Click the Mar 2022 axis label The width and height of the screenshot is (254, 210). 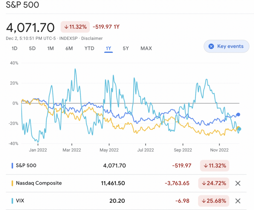pyautogui.click(x=72, y=150)
